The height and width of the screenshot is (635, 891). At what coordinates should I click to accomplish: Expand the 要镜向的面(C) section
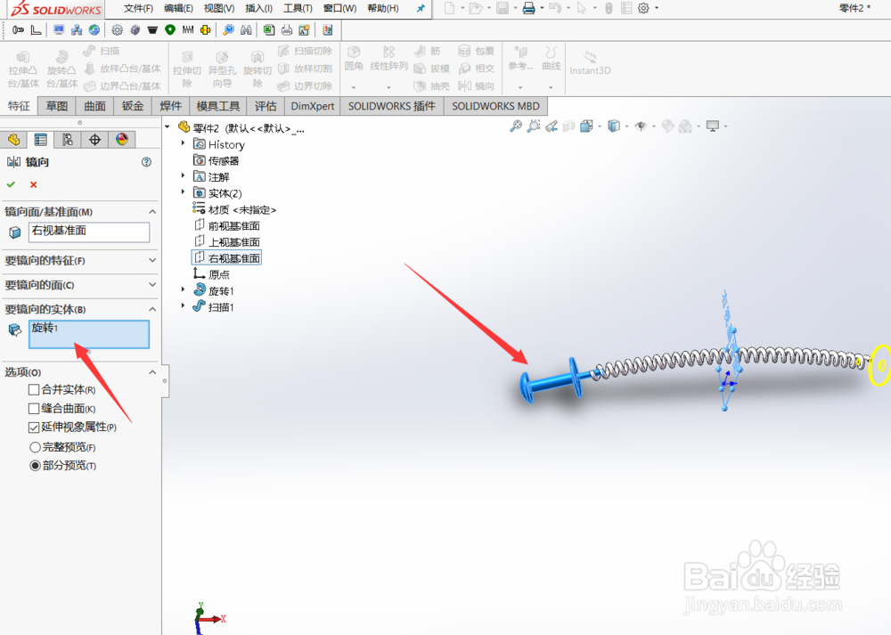(152, 285)
